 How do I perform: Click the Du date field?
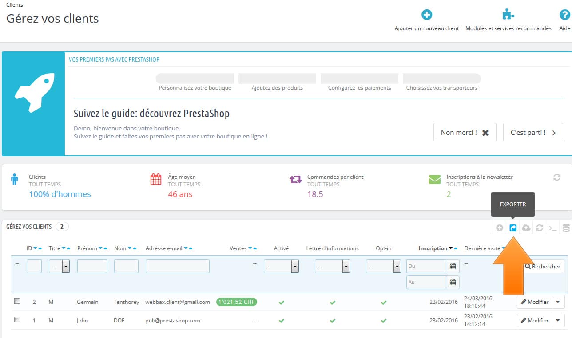[x=426, y=267]
